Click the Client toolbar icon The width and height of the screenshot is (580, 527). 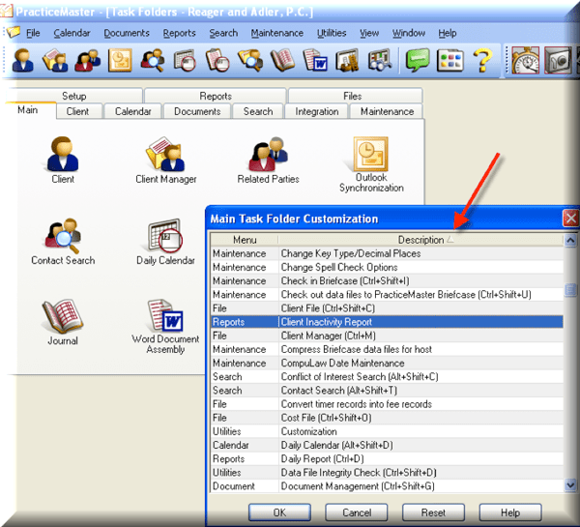pyautogui.click(x=22, y=60)
